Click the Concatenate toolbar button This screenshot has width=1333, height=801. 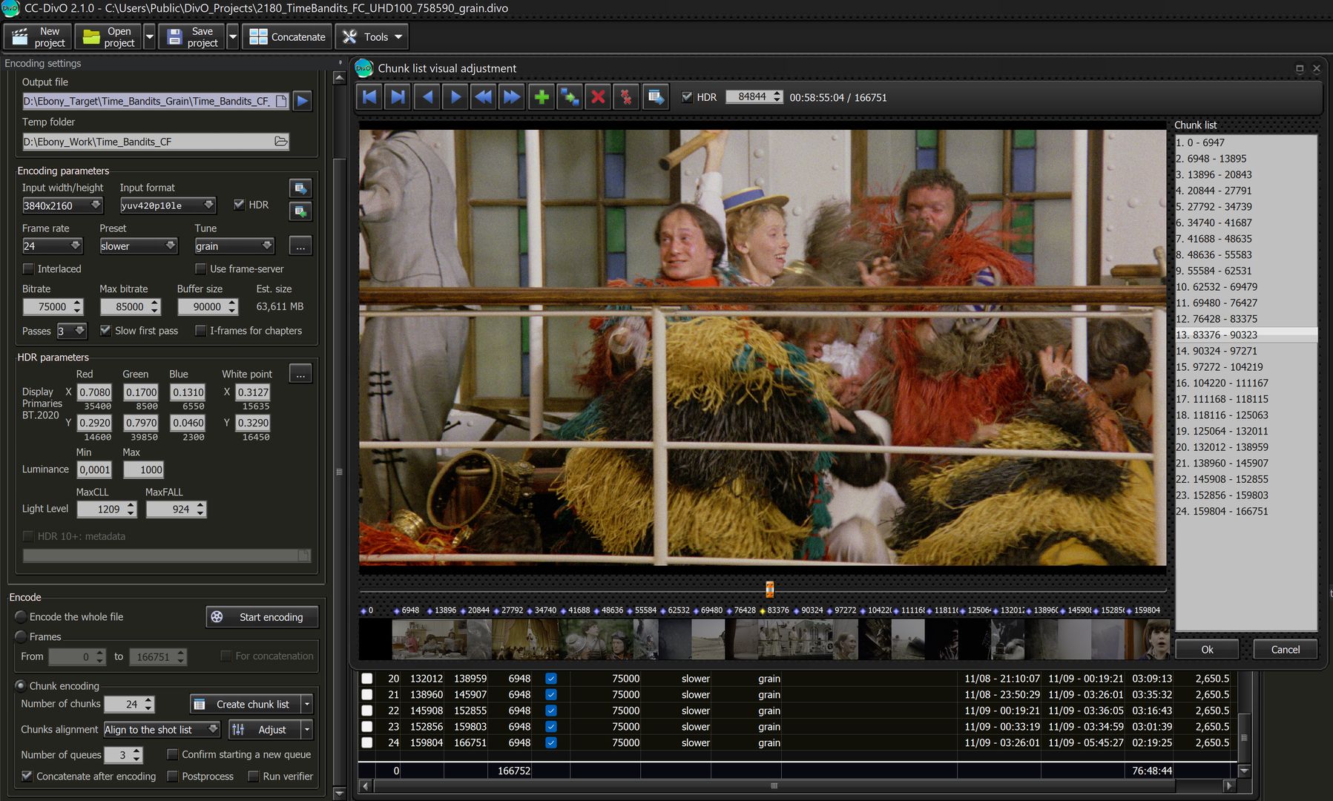pos(287,36)
